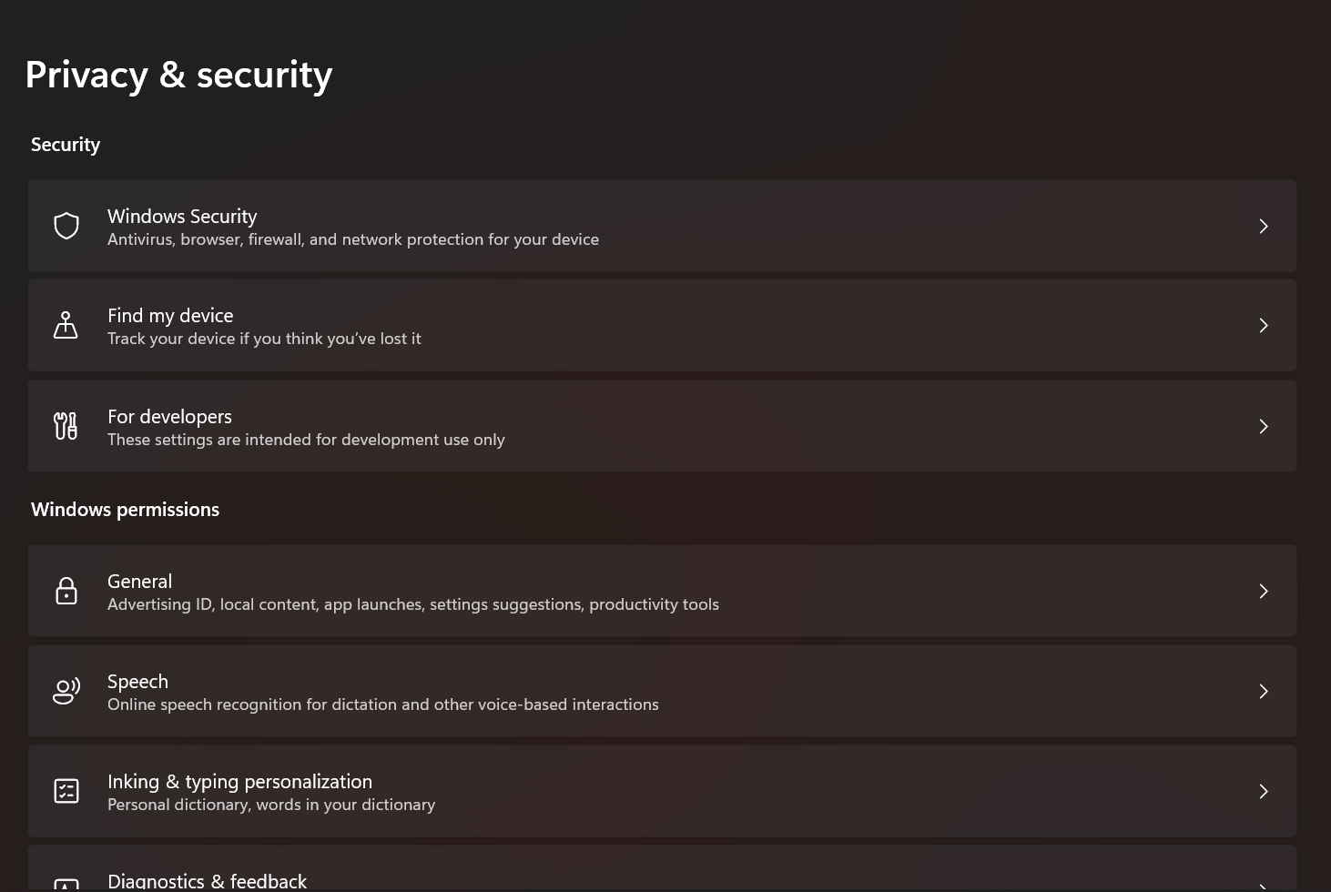Image resolution: width=1331 pixels, height=892 pixels.
Task: Expand the Speech settings row chevron
Action: (x=1264, y=691)
